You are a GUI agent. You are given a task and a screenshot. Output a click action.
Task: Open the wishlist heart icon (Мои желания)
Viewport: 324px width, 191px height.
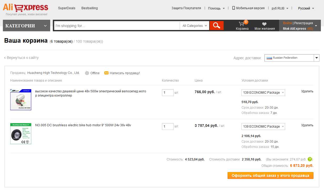264,24
